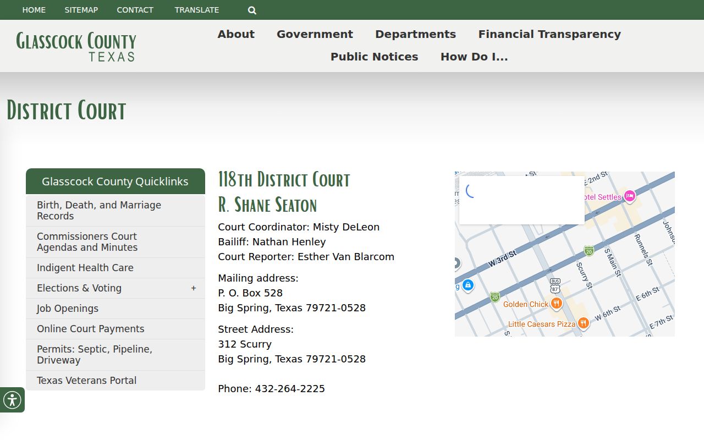
Task: Click the 'District Court' page title
Action: 67,111
